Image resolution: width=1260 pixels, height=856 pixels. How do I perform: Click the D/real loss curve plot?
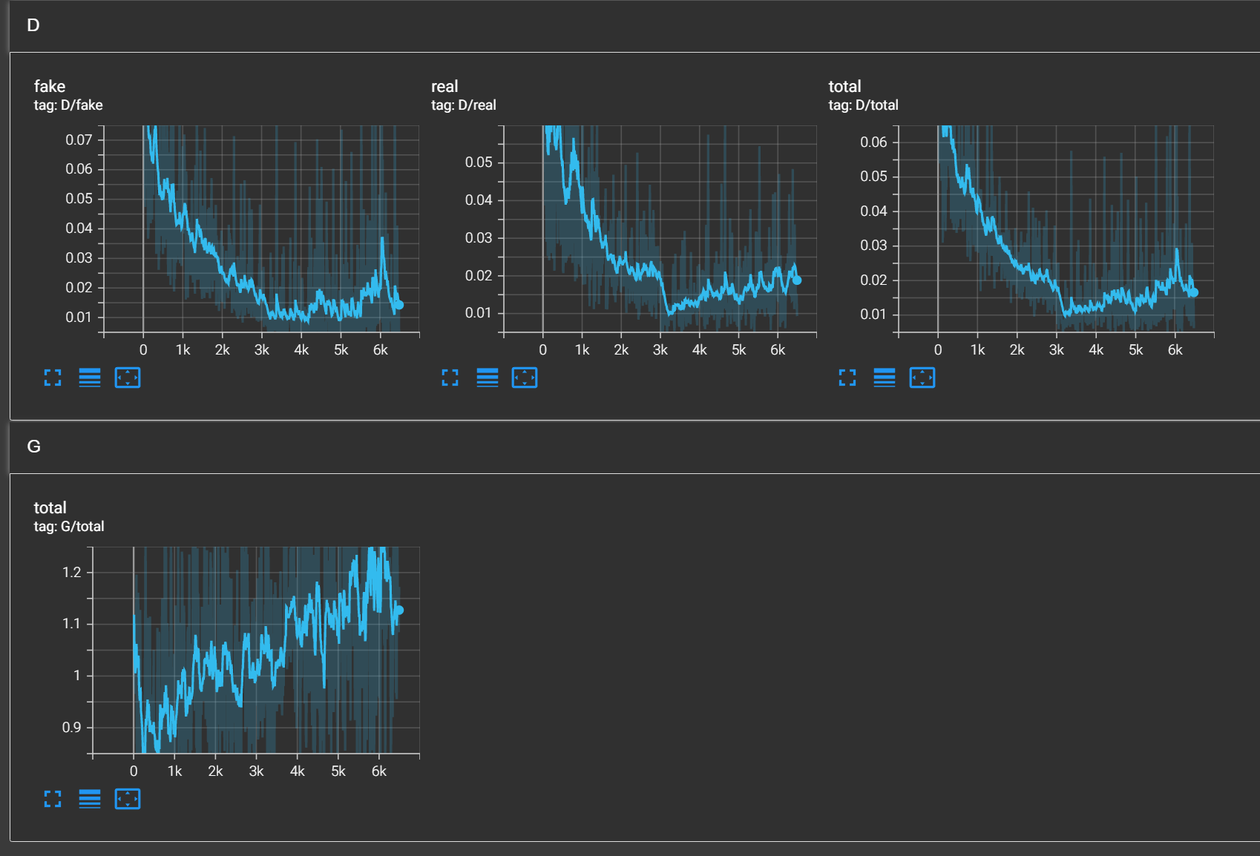(660, 229)
